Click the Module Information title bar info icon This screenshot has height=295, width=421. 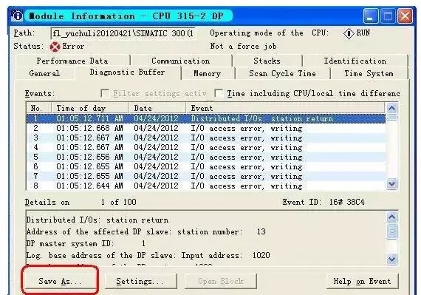point(17,16)
